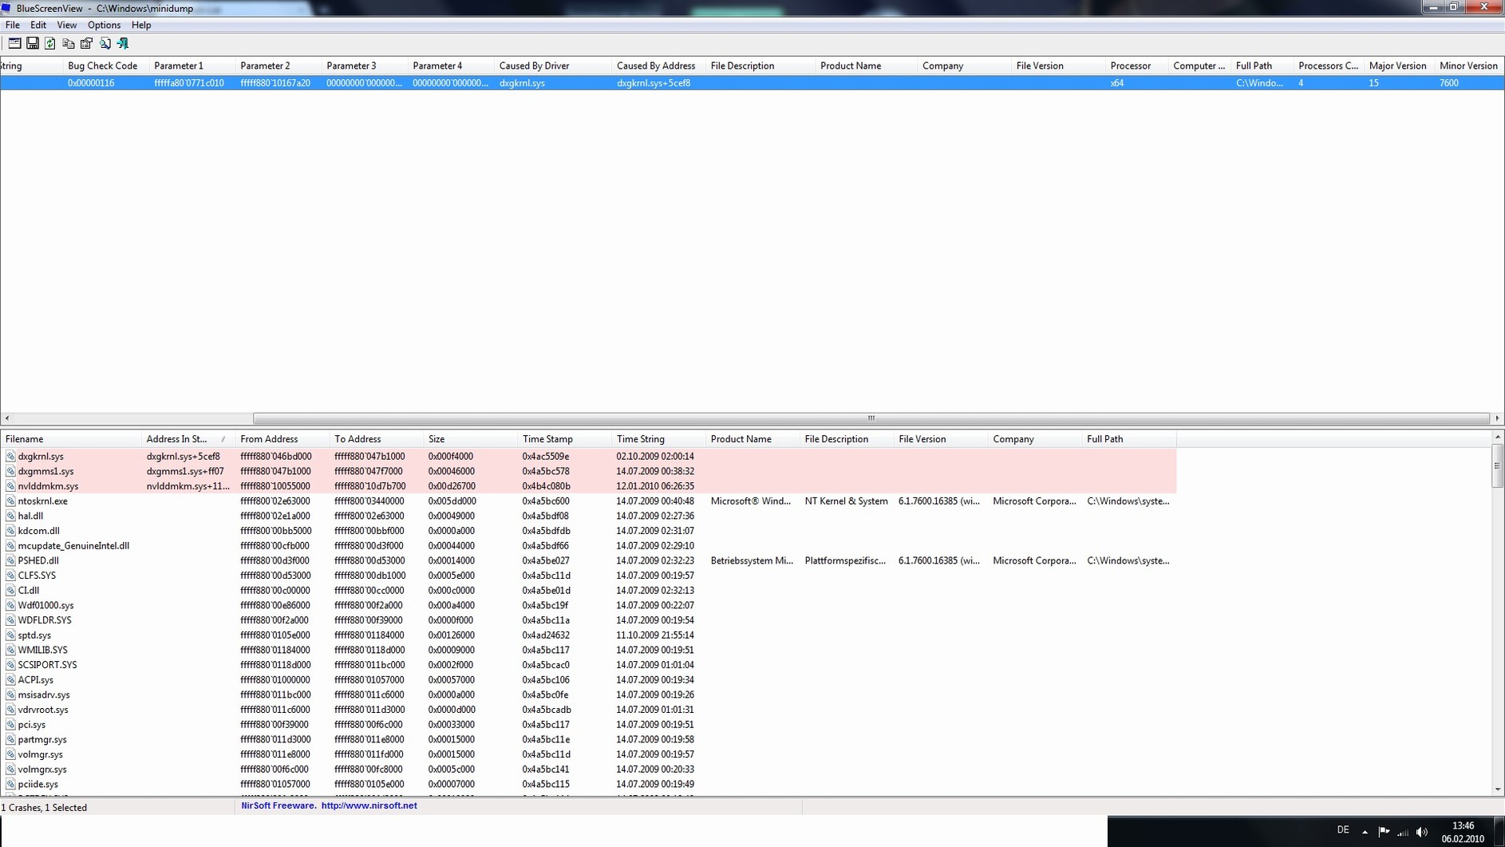Click the Refresh toolbar icon
1505x847 pixels.
tap(50, 43)
